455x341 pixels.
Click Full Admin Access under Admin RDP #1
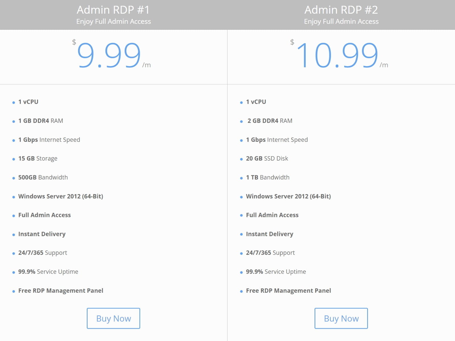point(44,215)
